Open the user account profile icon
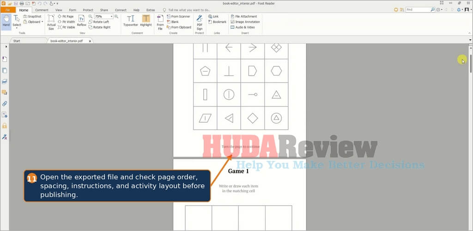The height and width of the screenshot is (231, 473). point(467,10)
